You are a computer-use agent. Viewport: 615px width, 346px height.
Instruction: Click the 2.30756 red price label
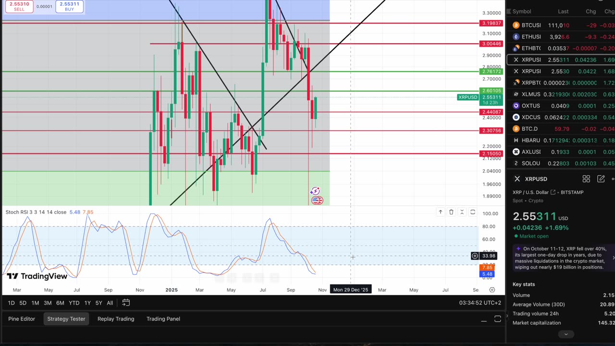pos(492,131)
